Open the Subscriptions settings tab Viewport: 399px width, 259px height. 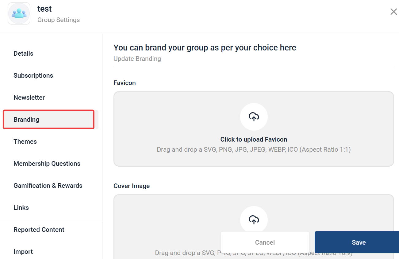tap(33, 76)
